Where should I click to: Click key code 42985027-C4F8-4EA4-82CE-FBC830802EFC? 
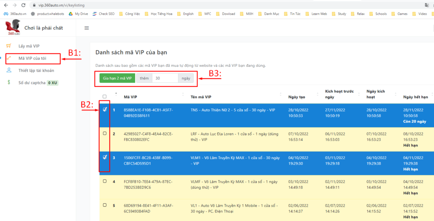coord(148,136)
